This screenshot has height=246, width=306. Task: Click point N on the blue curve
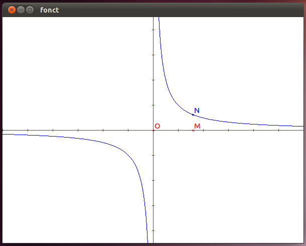coord(193,115)
